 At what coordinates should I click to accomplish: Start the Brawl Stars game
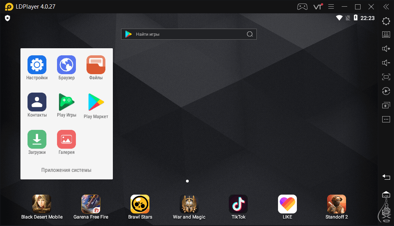click(x=140, y=204)
